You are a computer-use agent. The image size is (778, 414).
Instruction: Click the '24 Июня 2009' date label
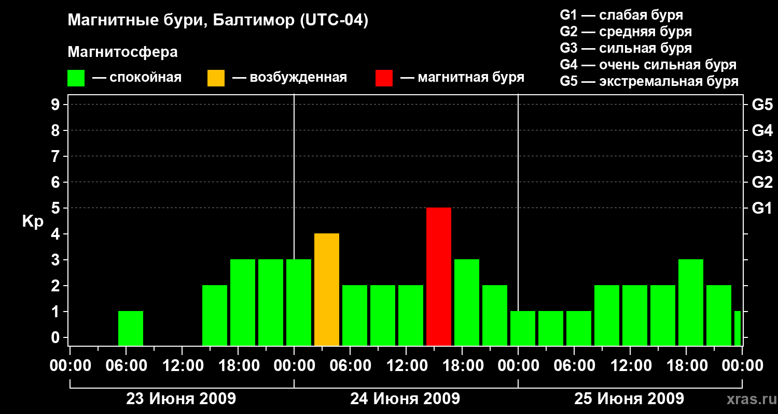point(405,399)
